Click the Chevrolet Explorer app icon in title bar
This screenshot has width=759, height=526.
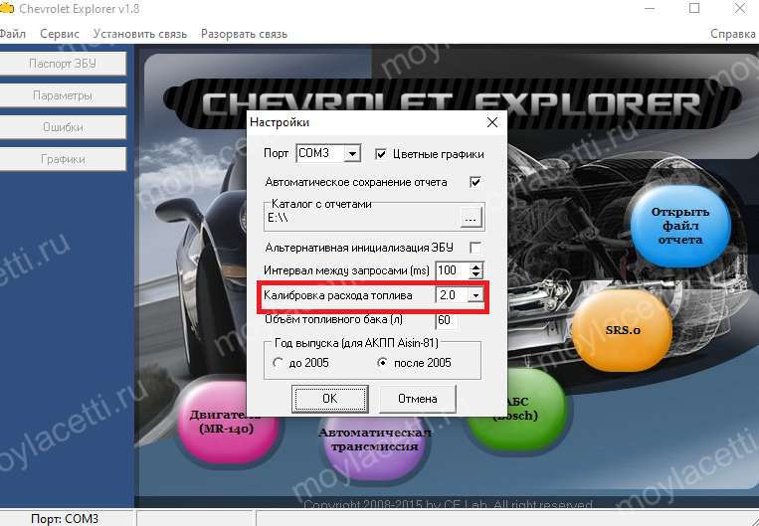(7, 8)
